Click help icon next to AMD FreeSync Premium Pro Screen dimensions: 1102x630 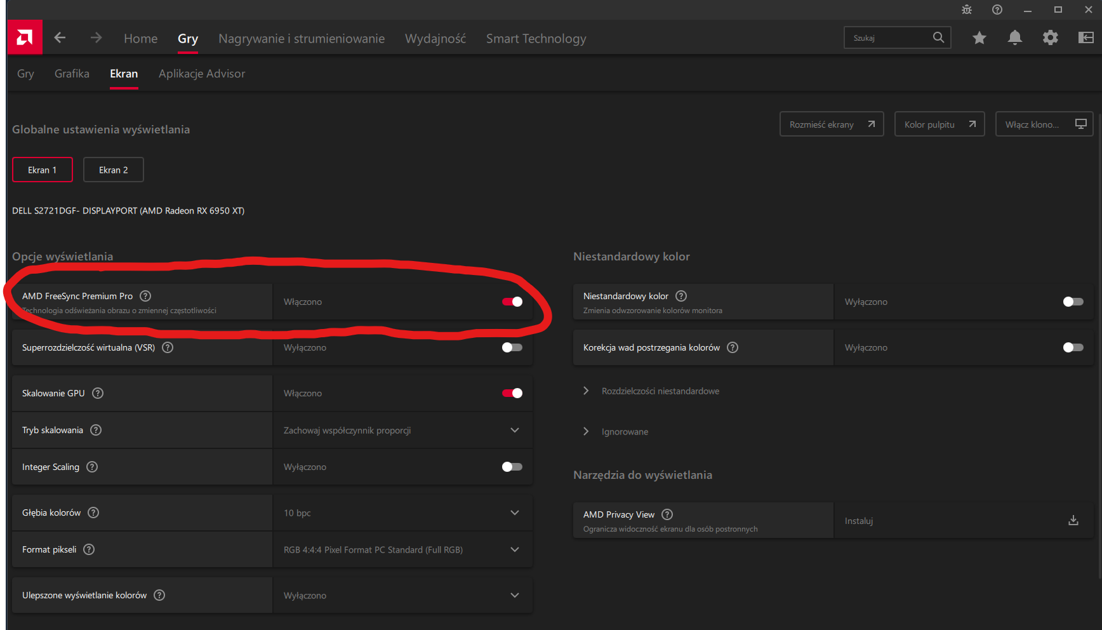pyautogui.click(x=145, y=296)
